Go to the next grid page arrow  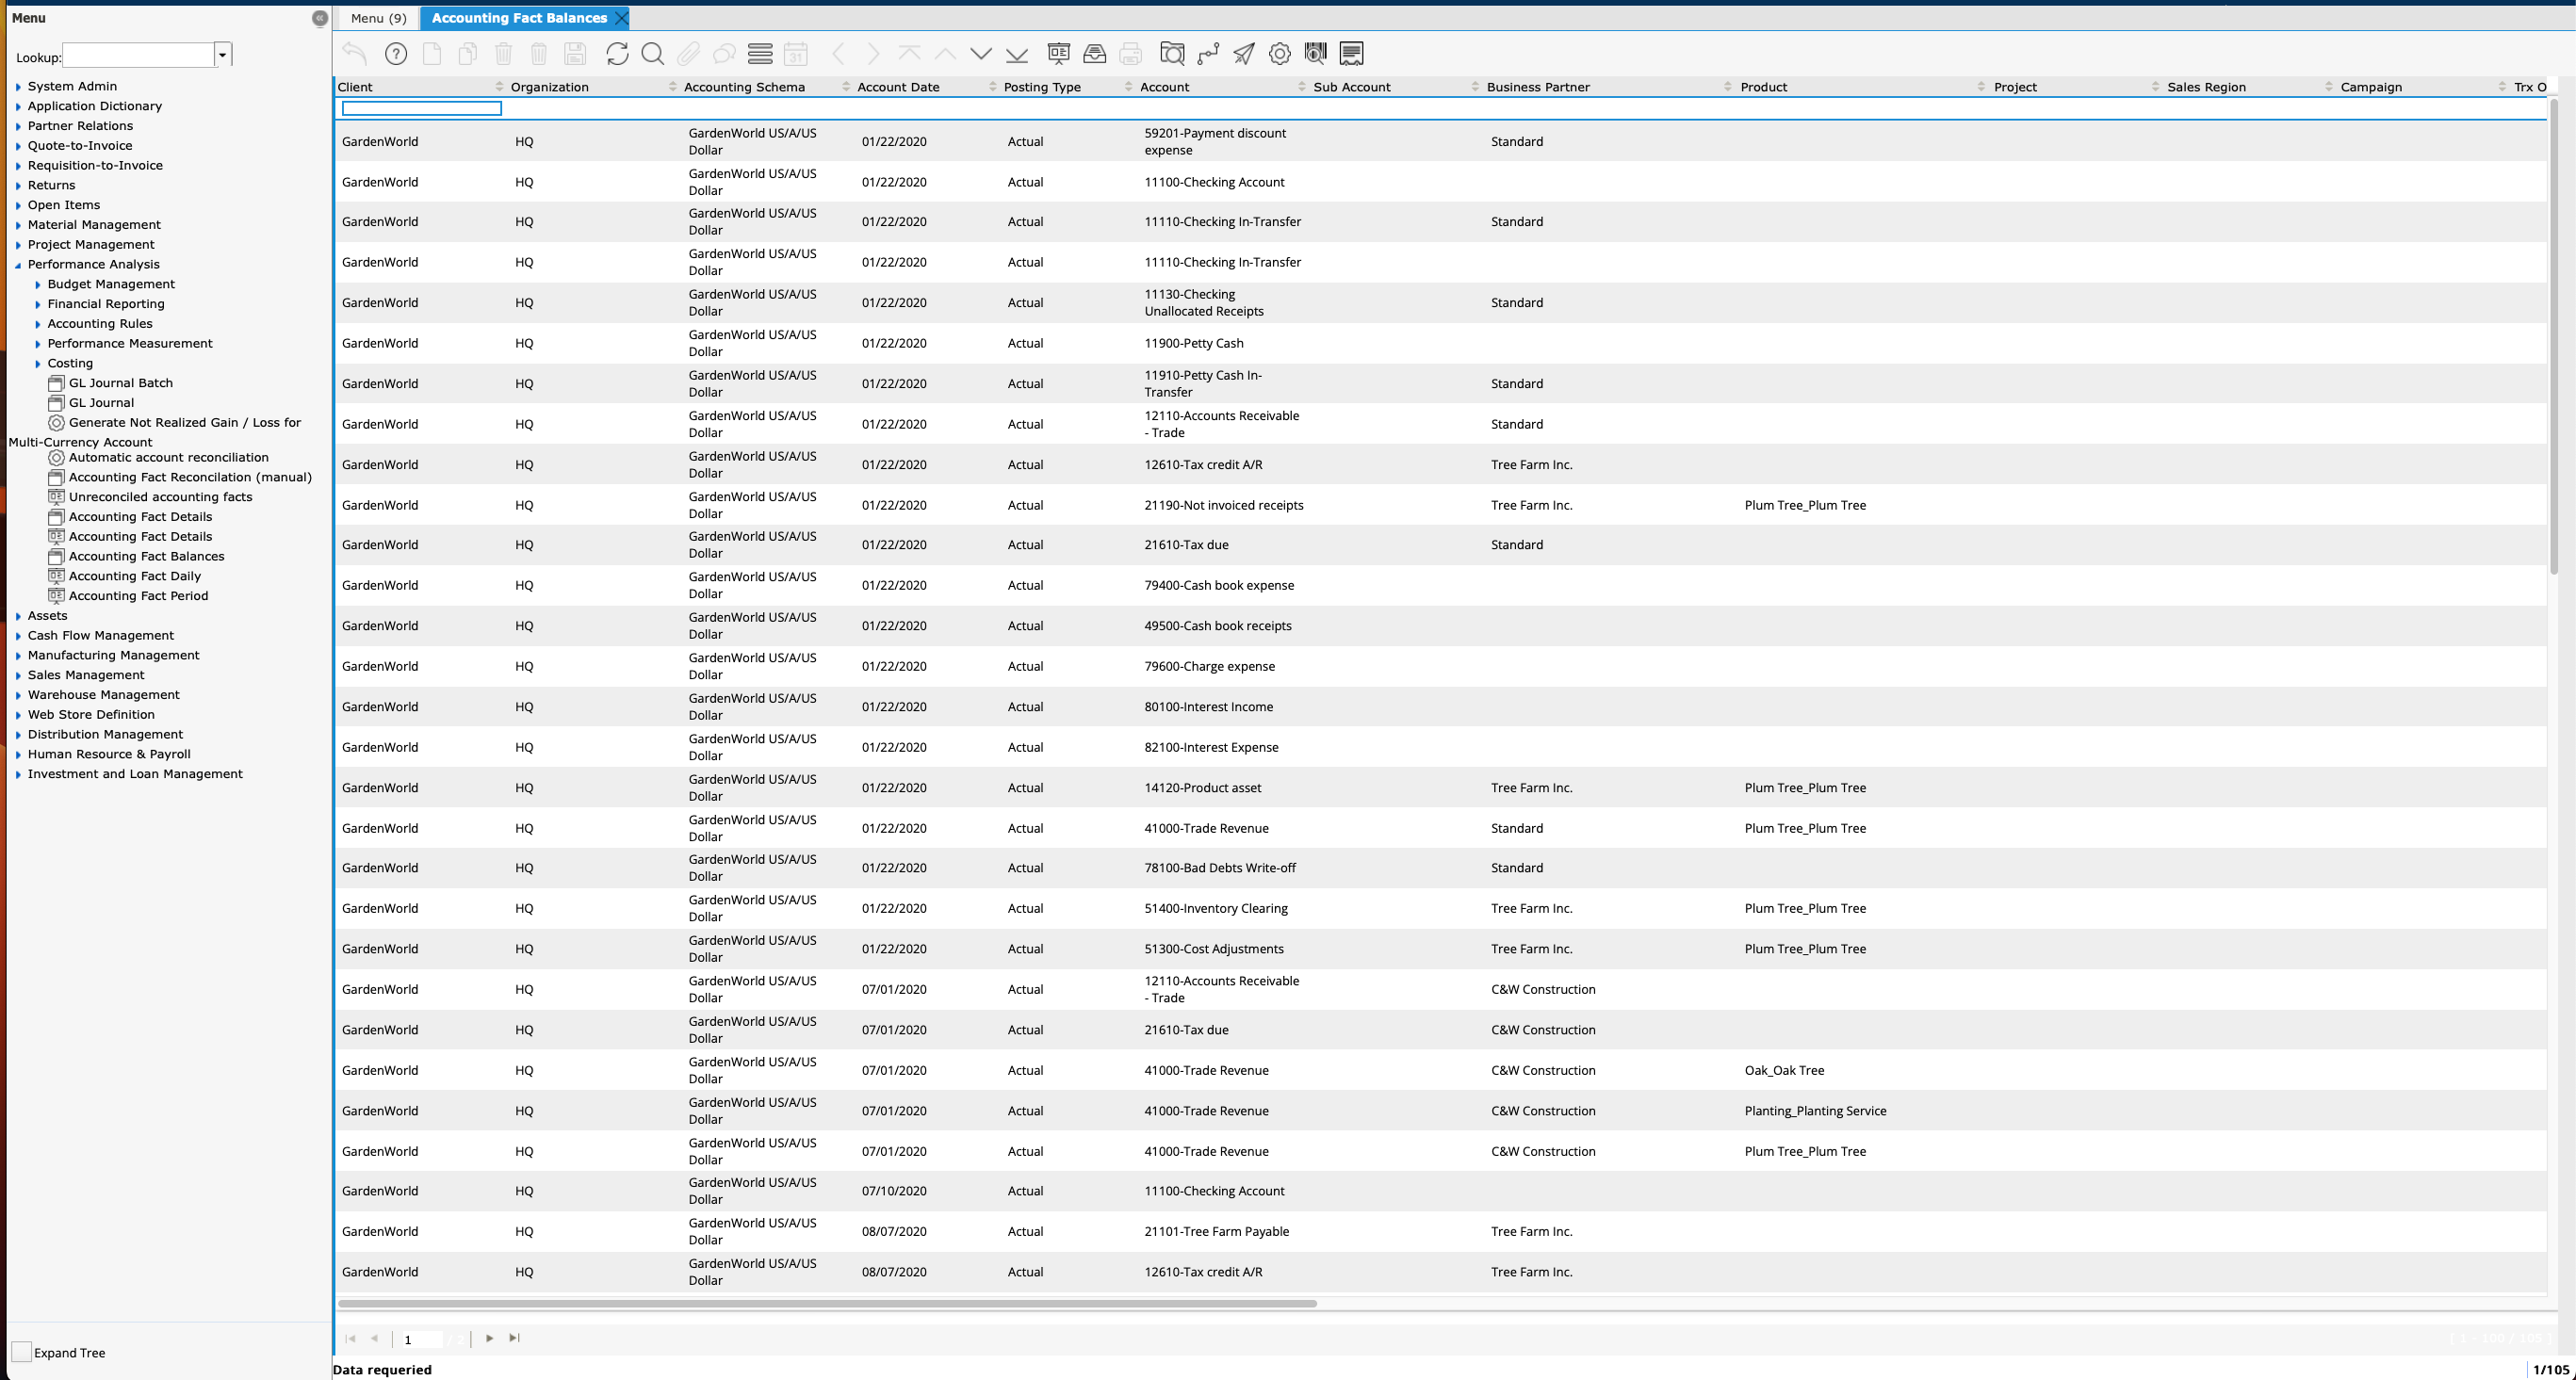[x=489, y=1338]
